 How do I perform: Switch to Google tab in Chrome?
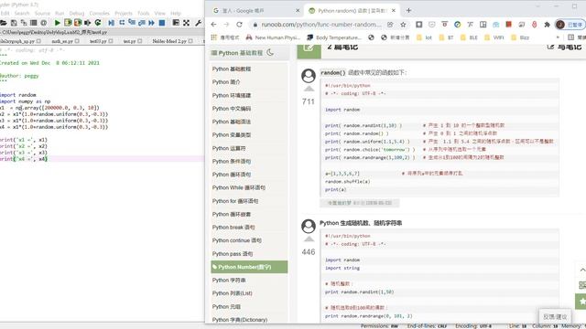[256, 11]
